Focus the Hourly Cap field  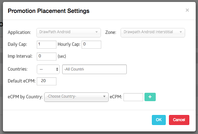[91, 44]
